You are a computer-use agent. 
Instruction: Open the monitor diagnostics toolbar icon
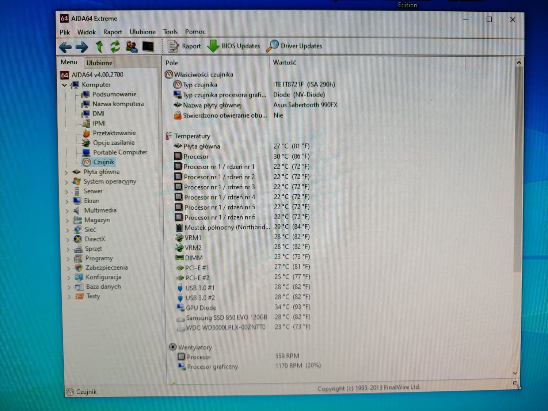click(x=148, y=46)
